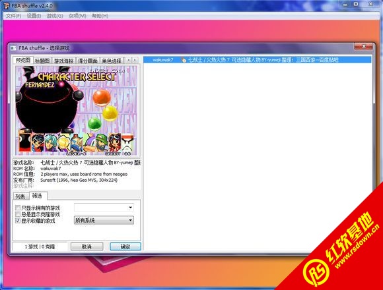The image size is (383, 290).
Task: Open the empty filter dropdown
Action: [104, 208]
